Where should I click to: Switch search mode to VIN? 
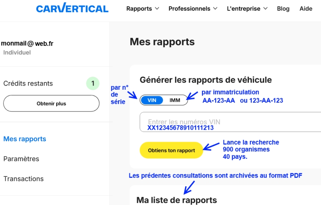click(x=152, y=100)
